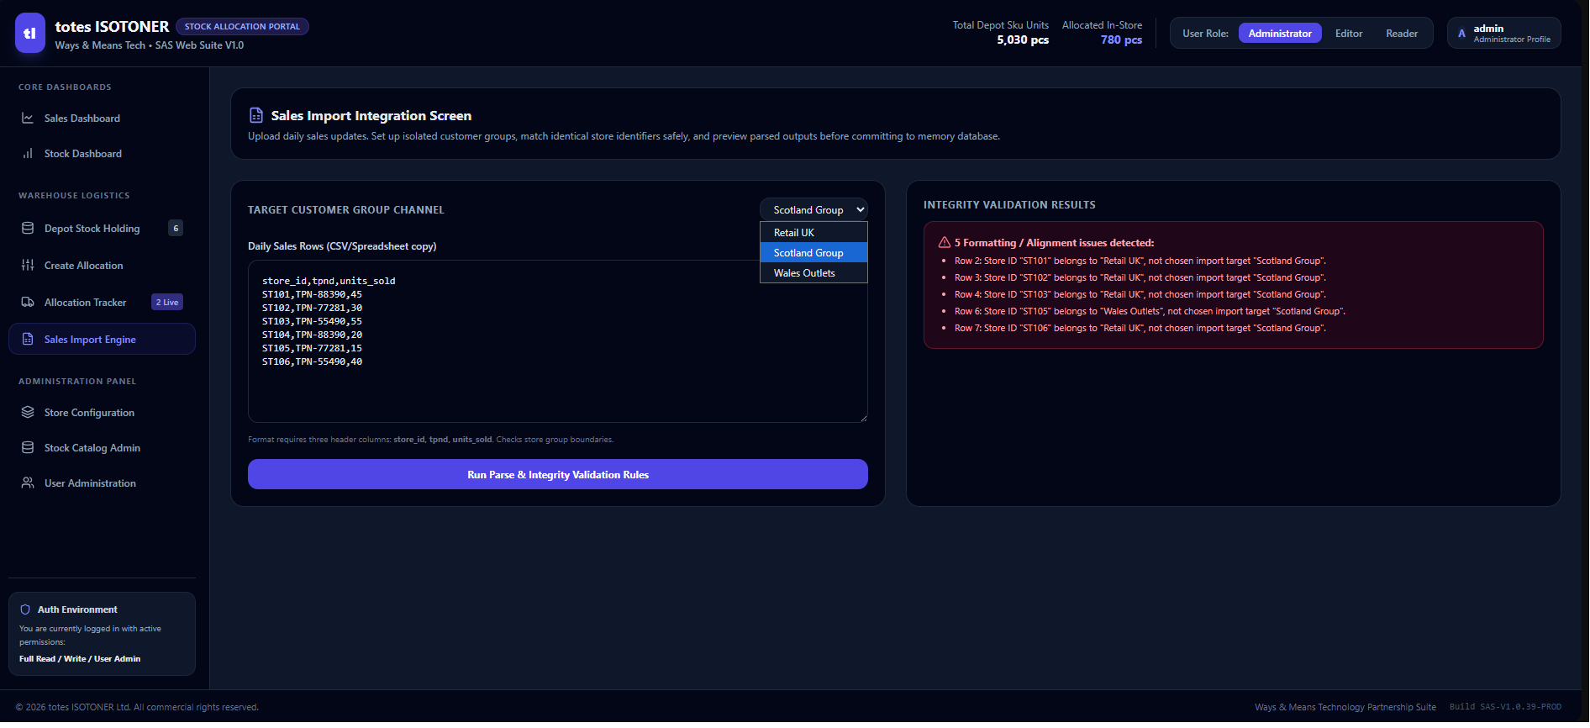Click the Row 6 ST105 Wales Outlets error
The width and height of the screenshot is (1590, 728).
point(1150,312)
